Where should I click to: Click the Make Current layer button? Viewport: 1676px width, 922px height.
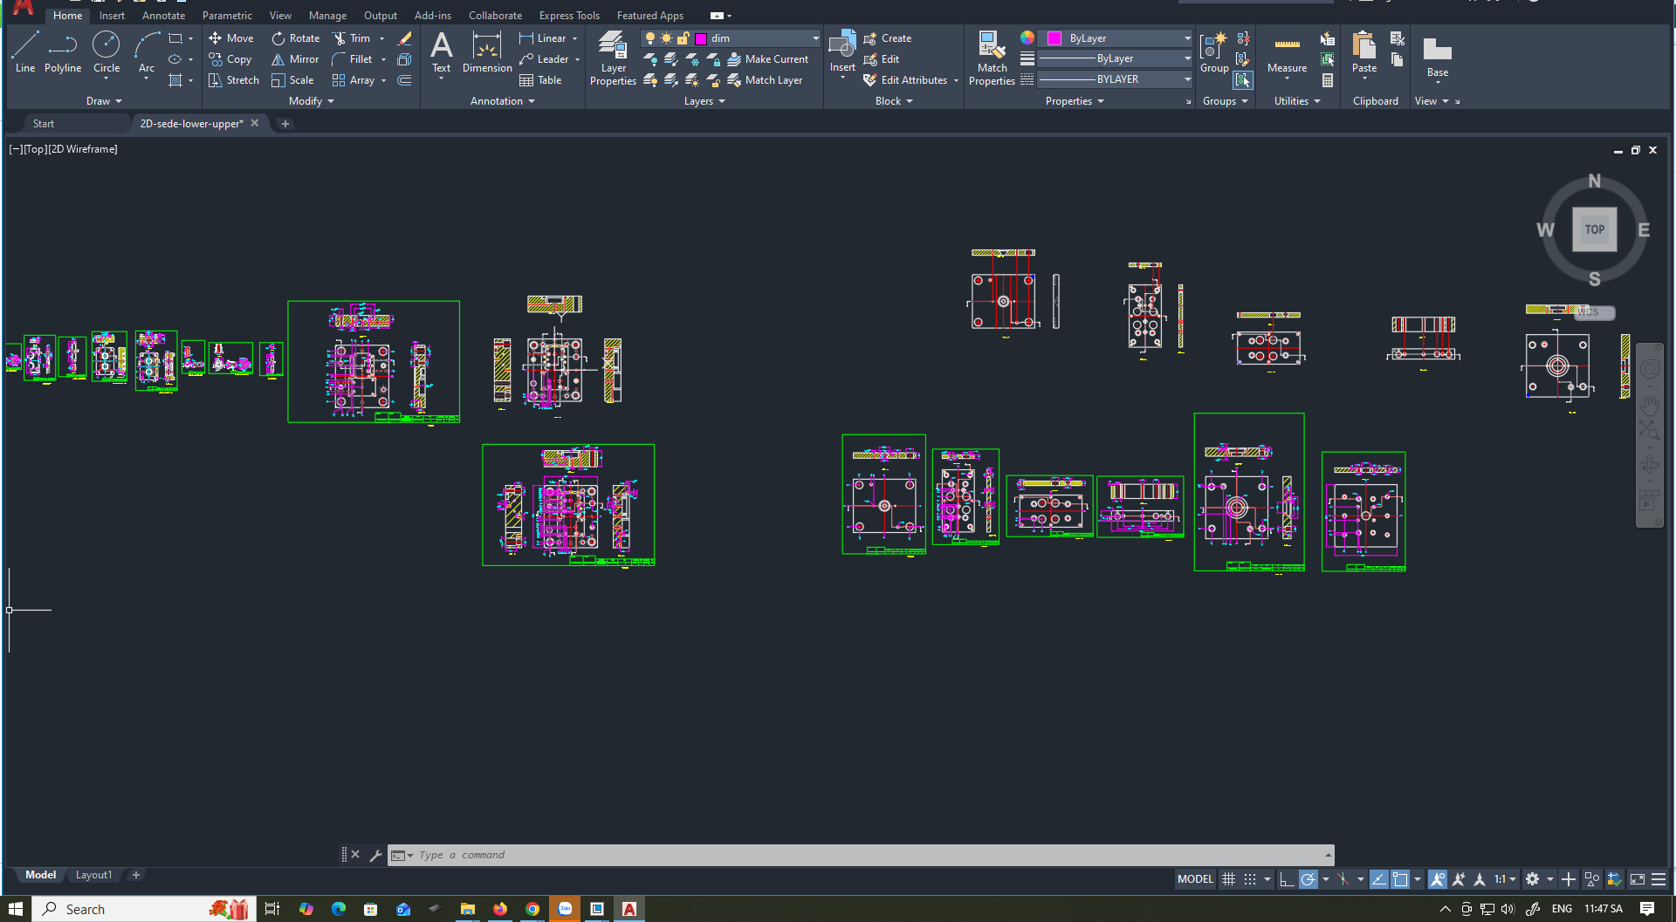point(767,59)
